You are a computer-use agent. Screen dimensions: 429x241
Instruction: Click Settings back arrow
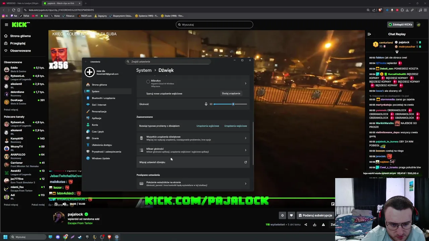tap(86, 62)
